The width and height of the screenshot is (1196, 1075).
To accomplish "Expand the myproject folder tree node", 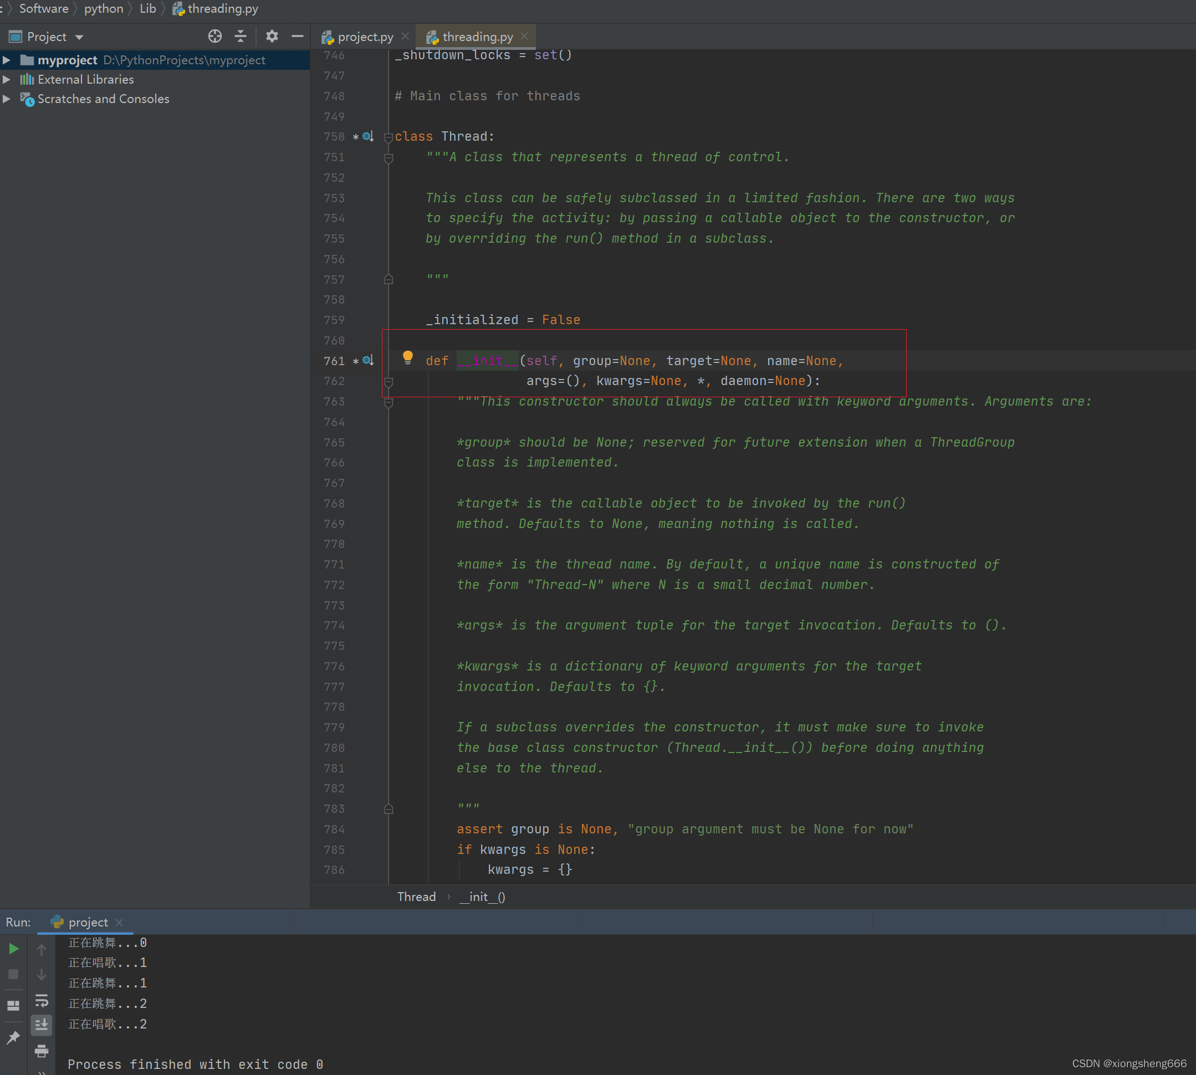I will (7, 60).
